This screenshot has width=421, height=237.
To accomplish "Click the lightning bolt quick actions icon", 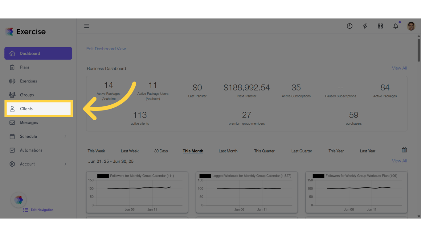I will (x=365, y=26).
